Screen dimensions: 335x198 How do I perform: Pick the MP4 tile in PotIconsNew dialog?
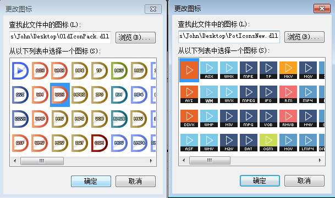click(308, 94)
